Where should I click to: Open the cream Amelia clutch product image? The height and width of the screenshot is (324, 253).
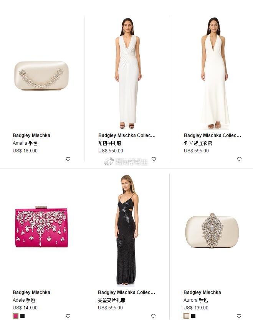(41, 75)
